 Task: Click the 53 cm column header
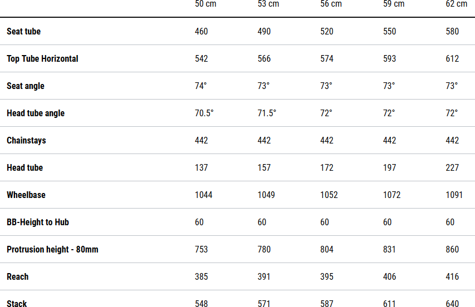268,4
